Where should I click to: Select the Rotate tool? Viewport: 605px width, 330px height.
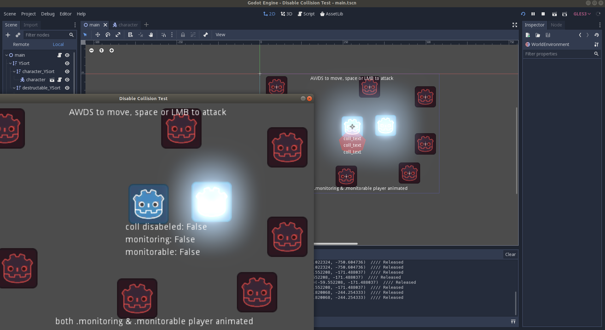108,35
